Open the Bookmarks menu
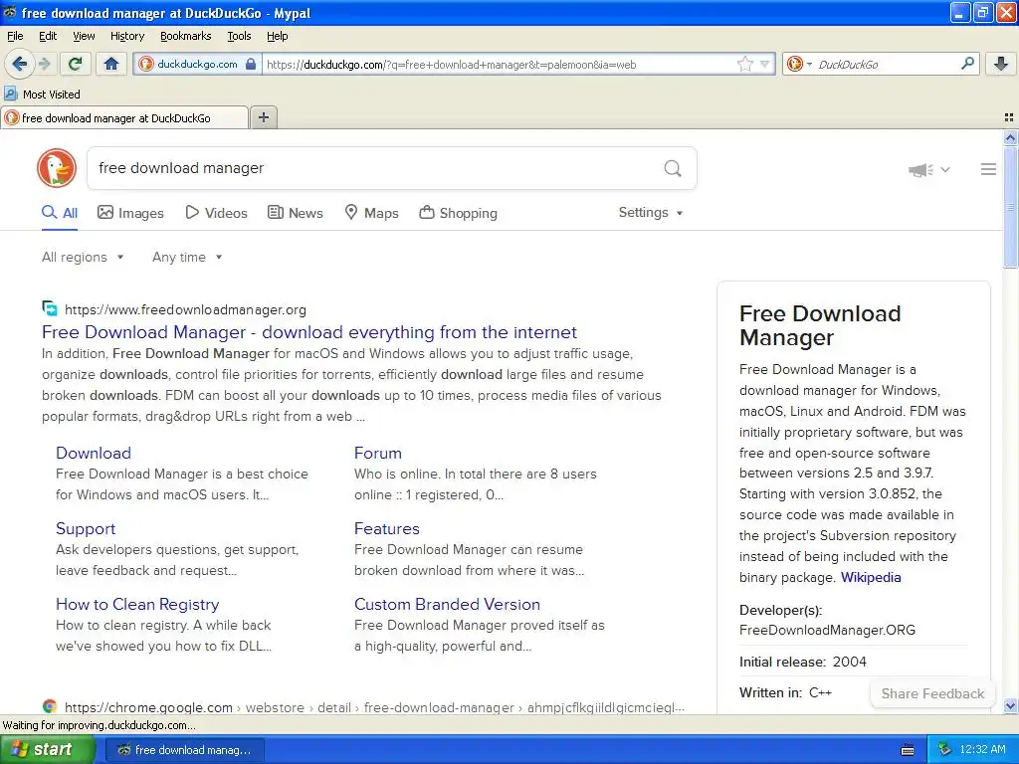 [185, 37]
